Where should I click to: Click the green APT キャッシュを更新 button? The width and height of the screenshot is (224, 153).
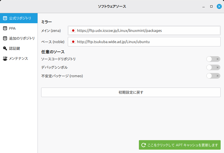pos(180,145)
